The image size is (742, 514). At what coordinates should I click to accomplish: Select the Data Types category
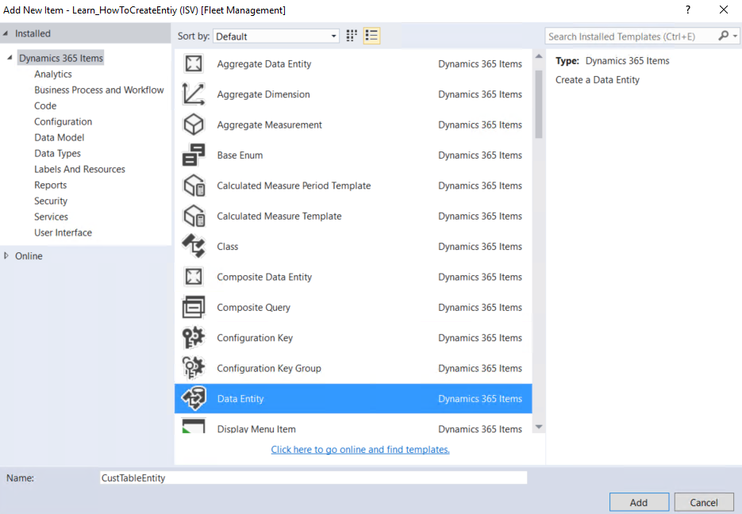(57, 154)
